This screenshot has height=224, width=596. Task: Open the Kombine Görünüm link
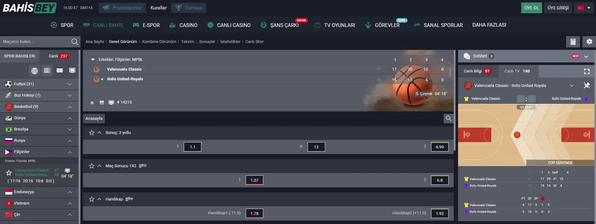tap(159, 41)
